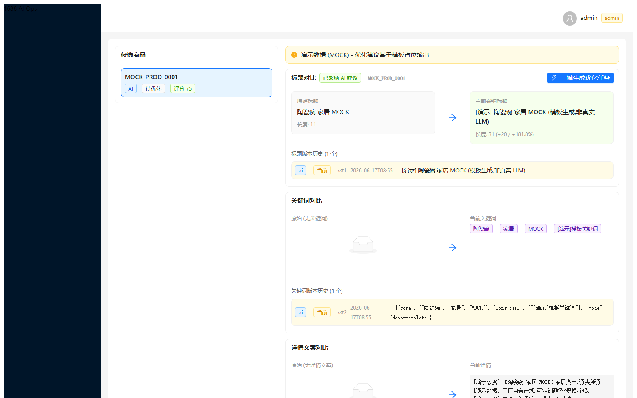Click the 标题版本历史 (1 个) heading

click(x=314, y=154)
